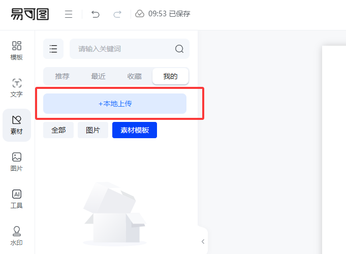The image size is (346, 254).
Task: Undo the last action
Action: point(96,14)
